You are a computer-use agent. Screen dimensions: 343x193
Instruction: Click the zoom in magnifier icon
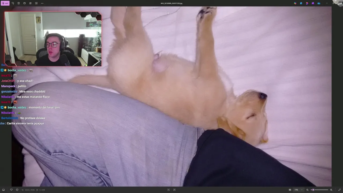pyautogui.click(x=331, y=190)
